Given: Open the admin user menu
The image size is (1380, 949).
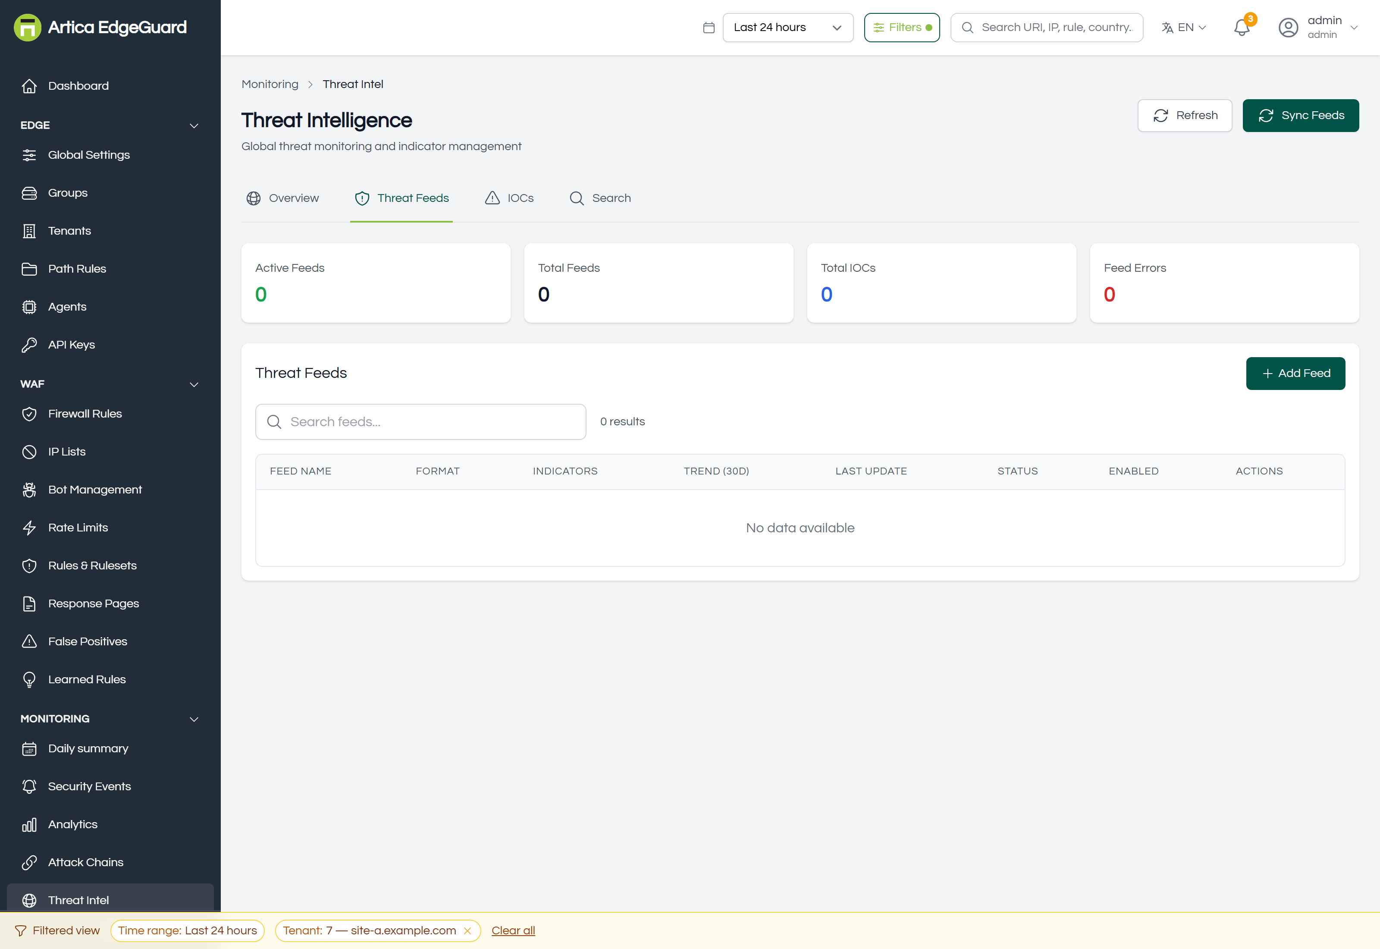Looking at the screenshot, I should pos(1318,28).
